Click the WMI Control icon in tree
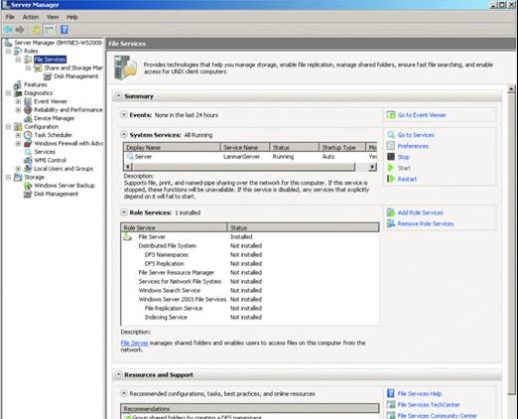This screenshot has height=419, width=518. coord(28,160)
